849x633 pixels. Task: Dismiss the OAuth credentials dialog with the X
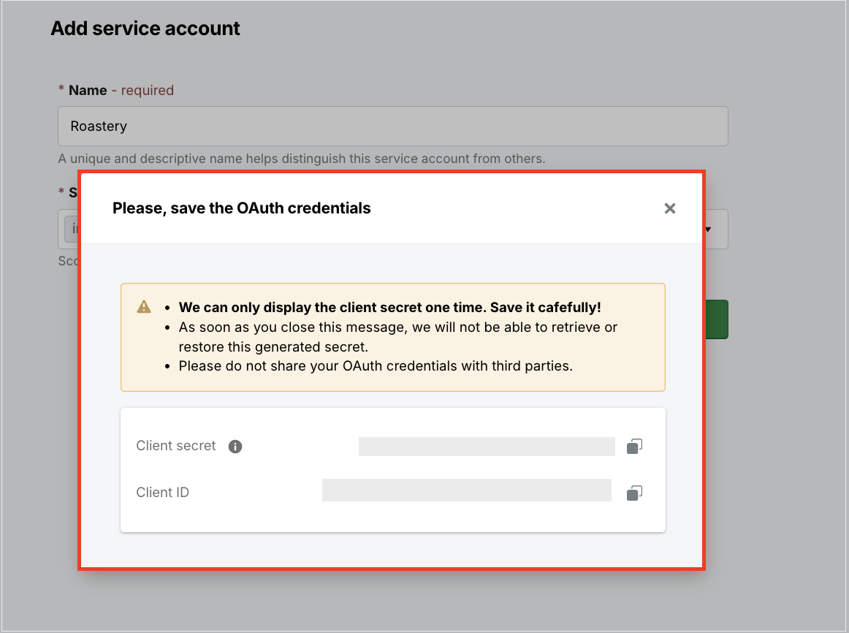coord(670,208)
